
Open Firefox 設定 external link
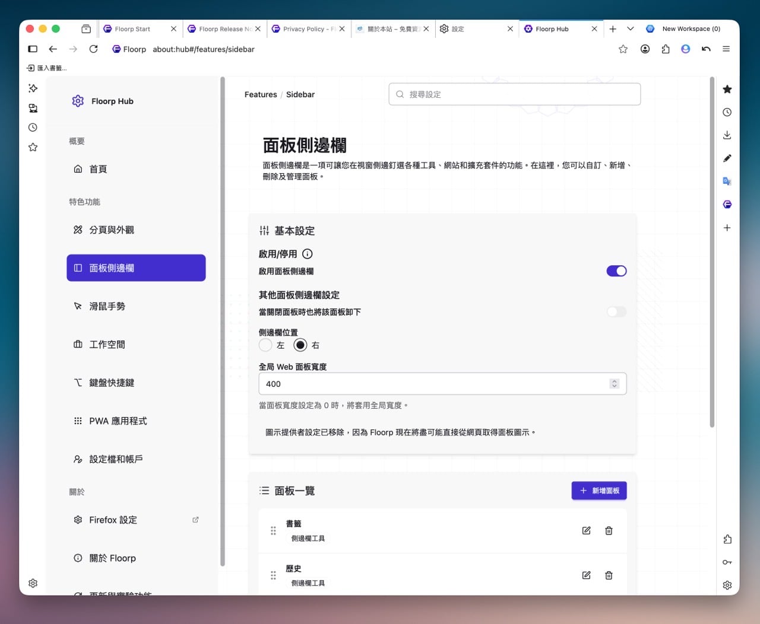click(x=136, y=520)
